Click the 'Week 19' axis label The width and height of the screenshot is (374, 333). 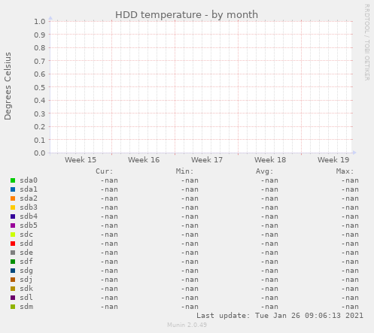tap(333, 160)
